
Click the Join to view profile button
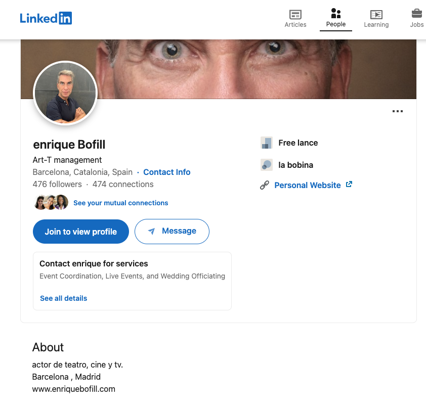coord(81,232)
